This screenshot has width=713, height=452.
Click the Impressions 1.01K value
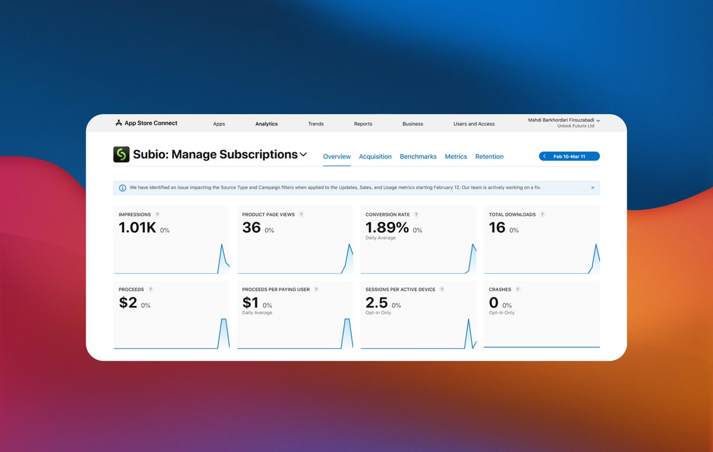coord(137,227)
